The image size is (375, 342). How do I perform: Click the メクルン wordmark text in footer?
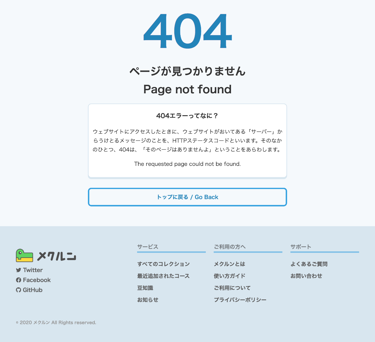[x=56, y=256]
